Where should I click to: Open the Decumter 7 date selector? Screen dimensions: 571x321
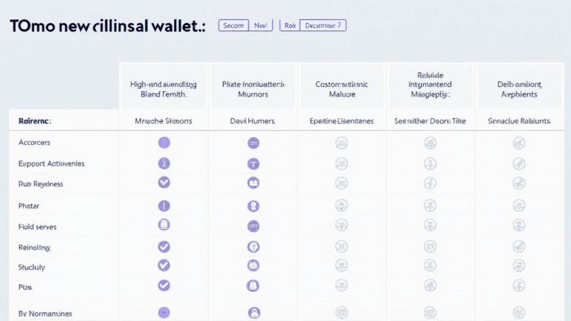(323, 25)
